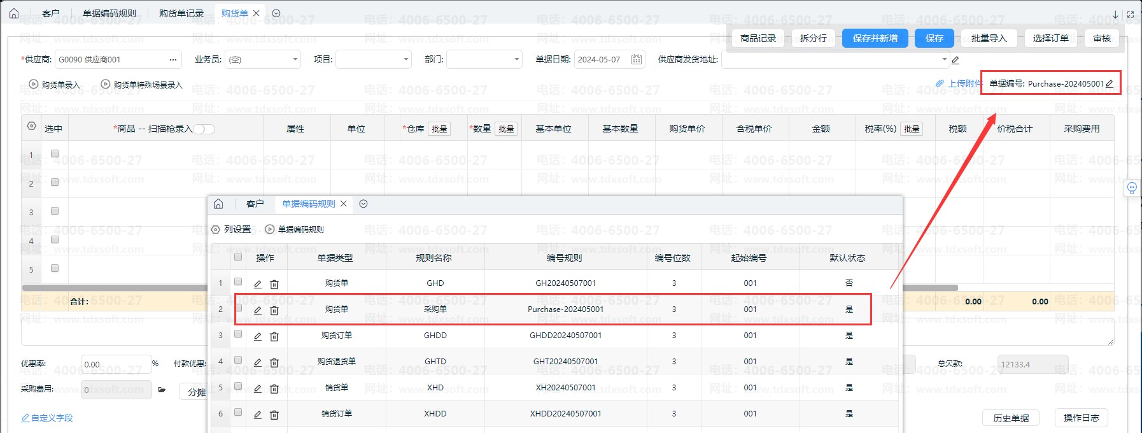Click the 拆分行 button
This screenshot has width=1142, height=433.
[x=814, y=38]
